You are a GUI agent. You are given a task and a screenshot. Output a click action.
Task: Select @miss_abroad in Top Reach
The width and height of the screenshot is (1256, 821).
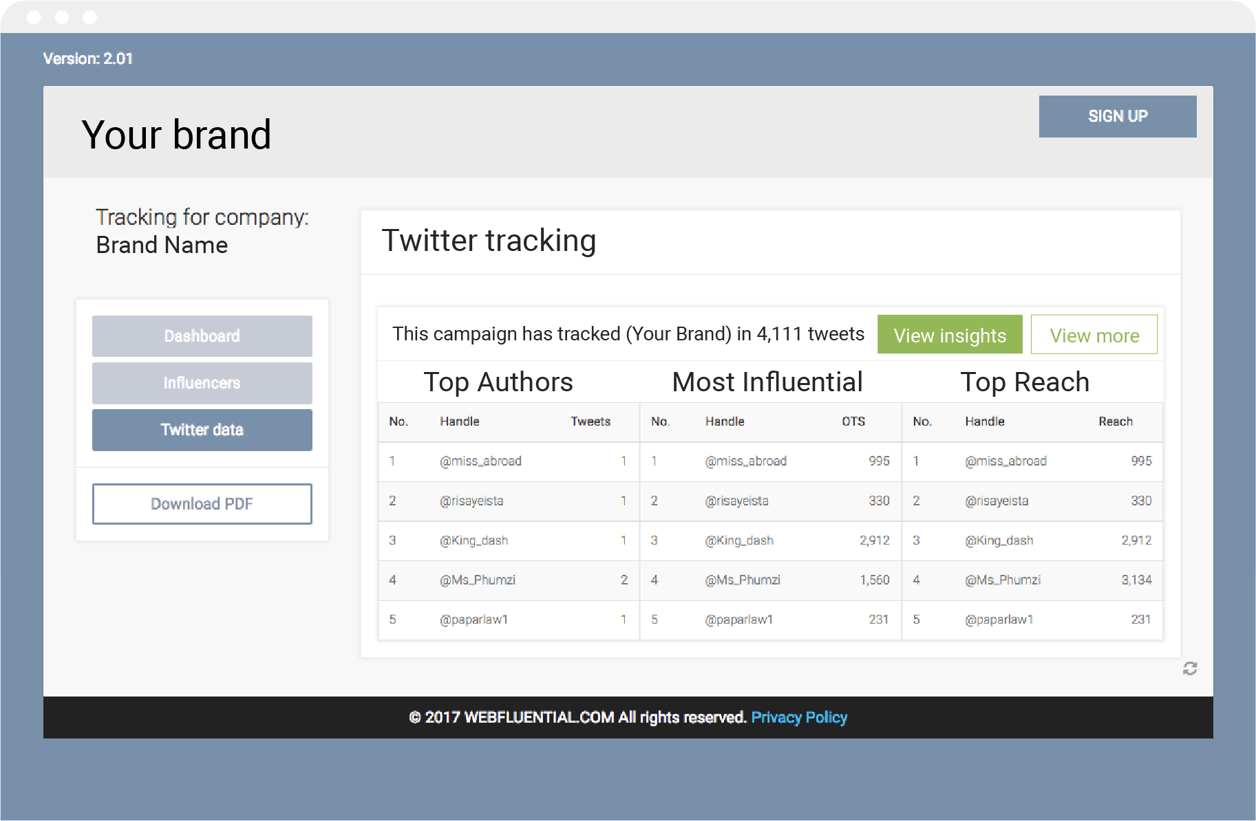click(x=1005, y=461)
